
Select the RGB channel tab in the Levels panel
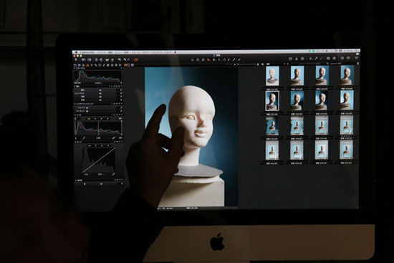coord(89,119)
